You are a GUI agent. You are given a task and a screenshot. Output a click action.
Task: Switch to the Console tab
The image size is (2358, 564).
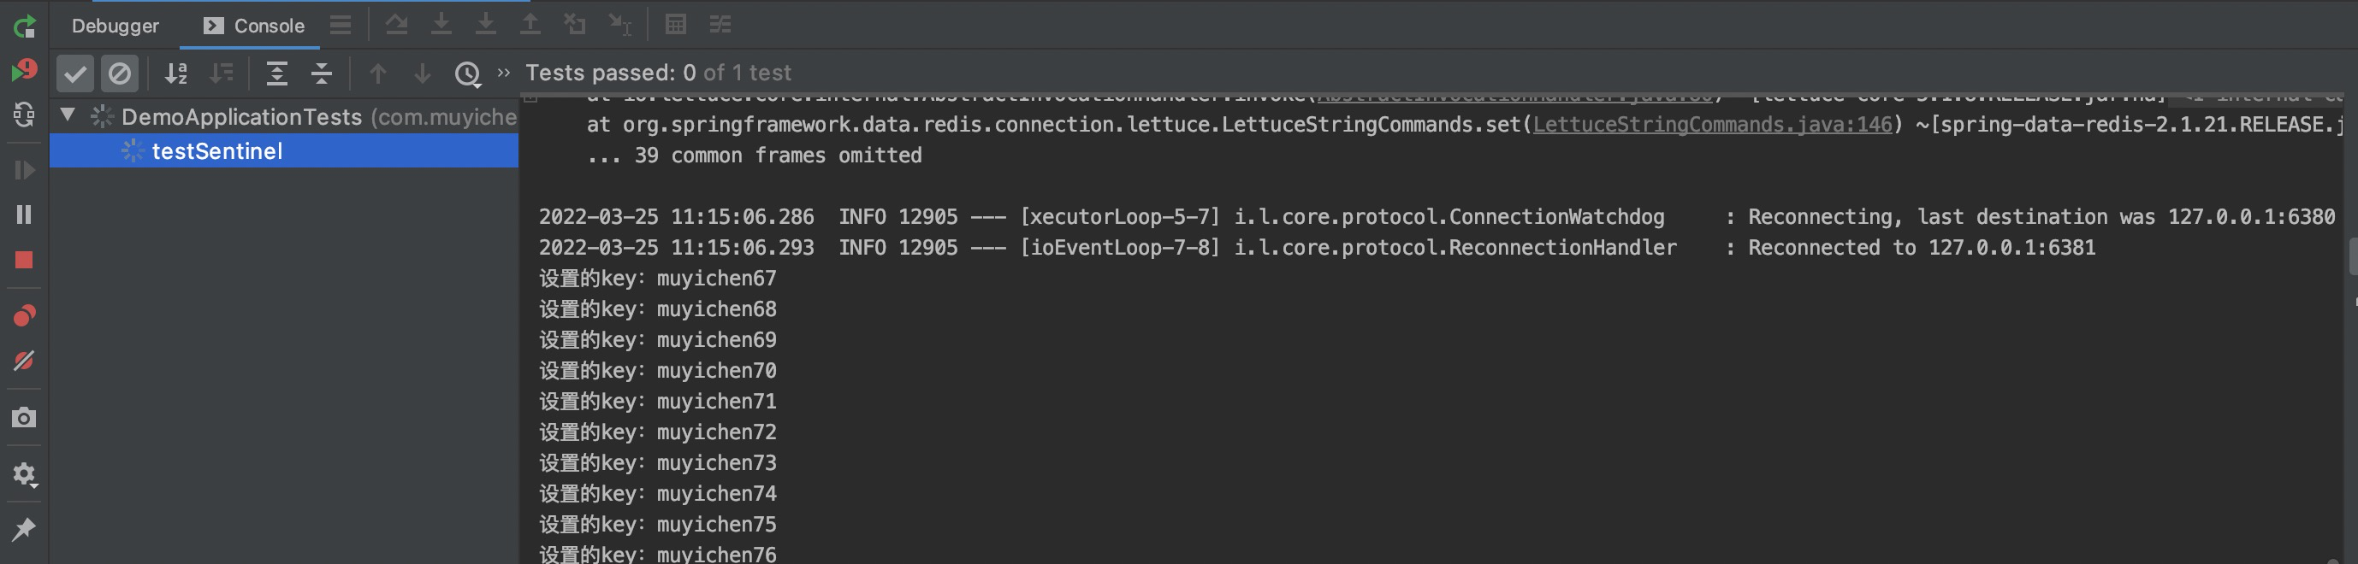[253, 26]
